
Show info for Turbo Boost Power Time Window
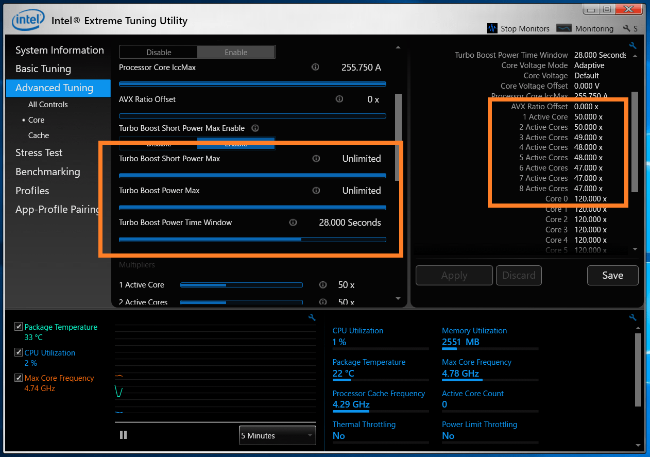click(x=293, y=223)
